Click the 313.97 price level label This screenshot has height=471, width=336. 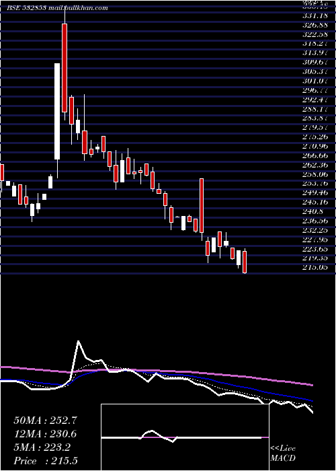pyautogui.click(x=316, y=53)
